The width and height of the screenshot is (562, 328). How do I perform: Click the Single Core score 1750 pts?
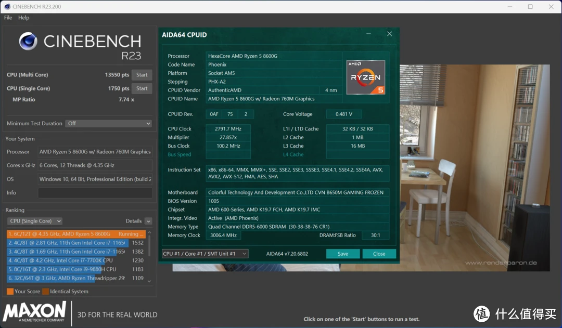pyautogui.click(x=119, y=88)
